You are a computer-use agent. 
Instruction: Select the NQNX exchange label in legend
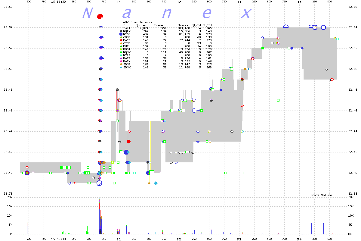coord(127,52)
